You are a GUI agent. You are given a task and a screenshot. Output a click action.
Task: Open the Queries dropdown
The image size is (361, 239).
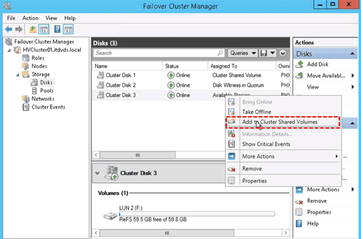[242, 53]
